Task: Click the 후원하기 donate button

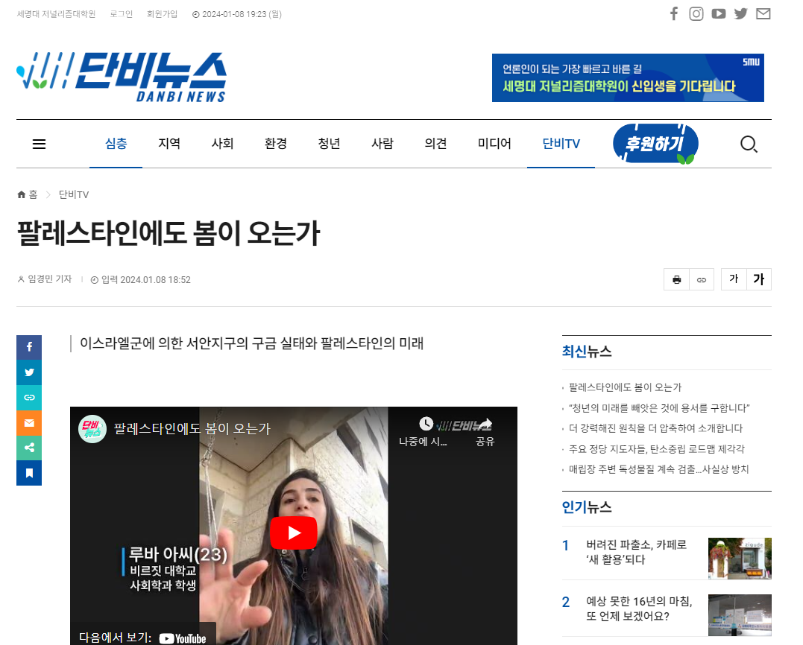Action: pos(655,144)
